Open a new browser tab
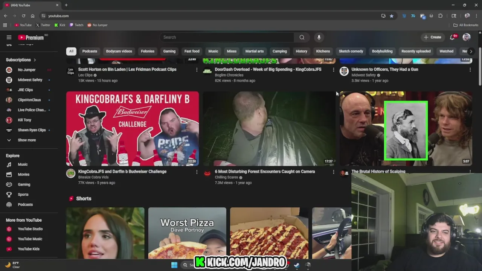The height and width of the screenshot is (271, 482). pyautogui.click(x=66, y=5)
